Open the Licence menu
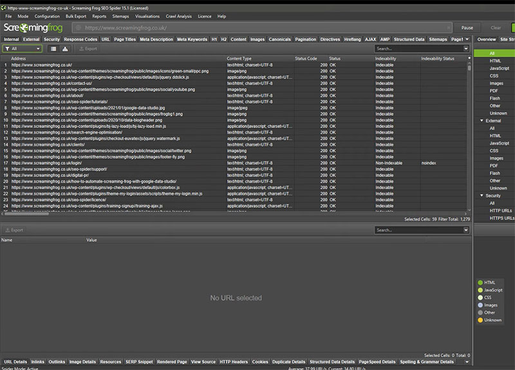 point(205,16)
